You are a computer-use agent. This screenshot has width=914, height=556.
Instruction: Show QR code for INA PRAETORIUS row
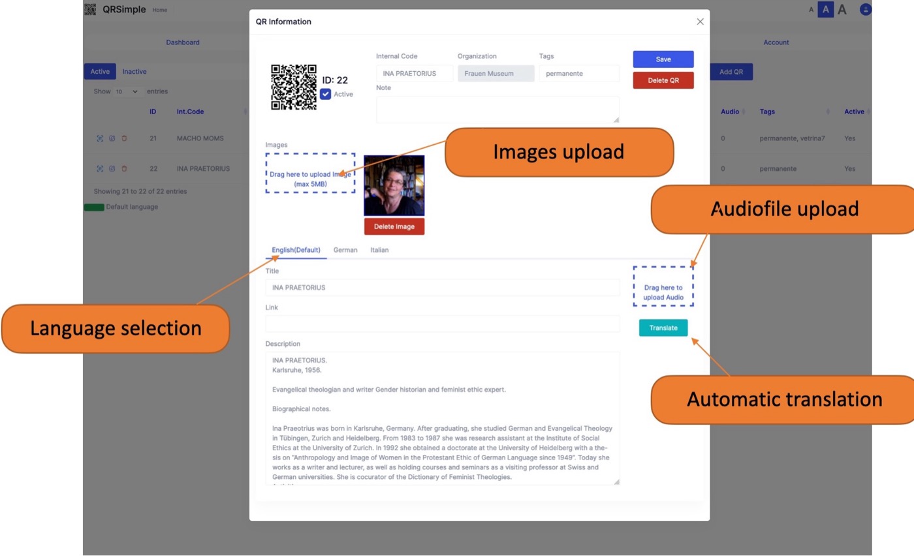[x=100, y=168]
